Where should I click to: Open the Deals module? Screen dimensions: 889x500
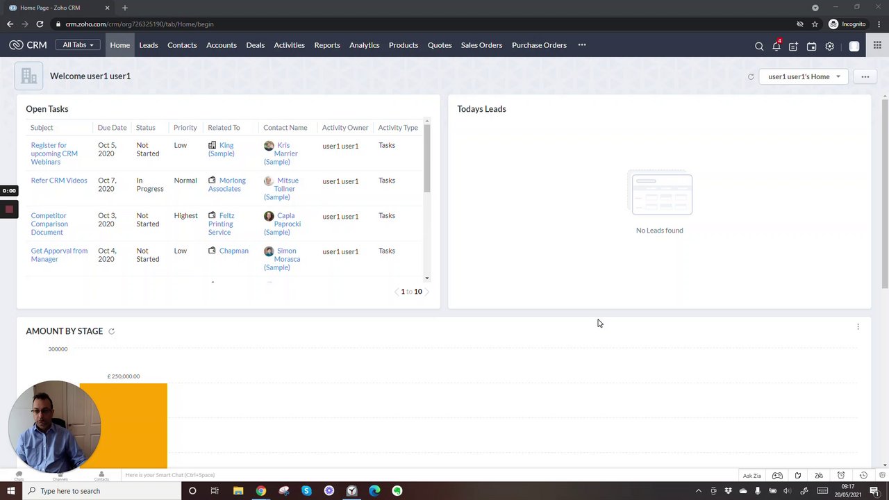coord(255,45)
